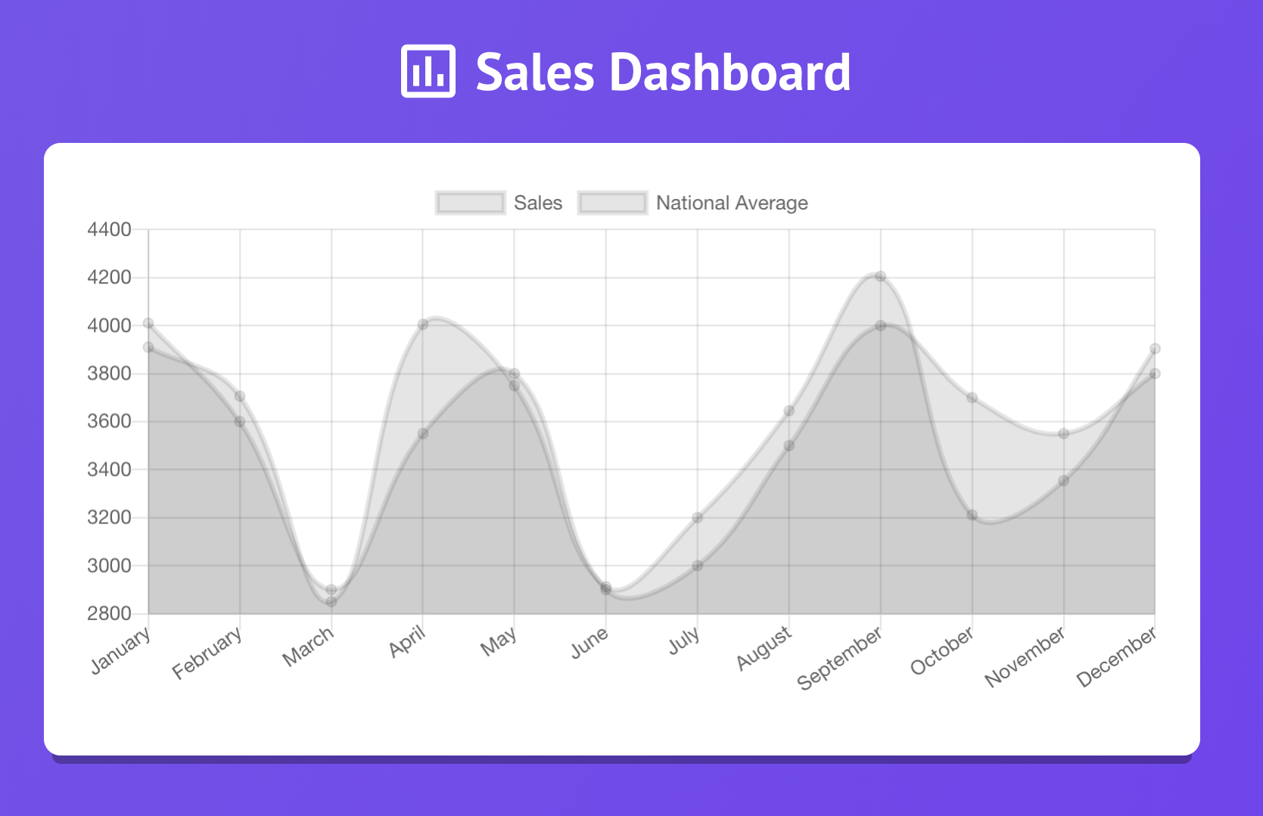Select the September data point at 4000

(880, 325)
